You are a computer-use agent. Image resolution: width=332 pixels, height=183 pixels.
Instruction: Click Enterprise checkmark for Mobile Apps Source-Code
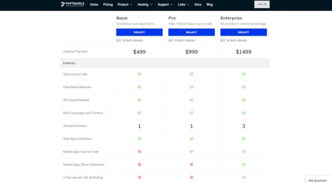[243, 151]
